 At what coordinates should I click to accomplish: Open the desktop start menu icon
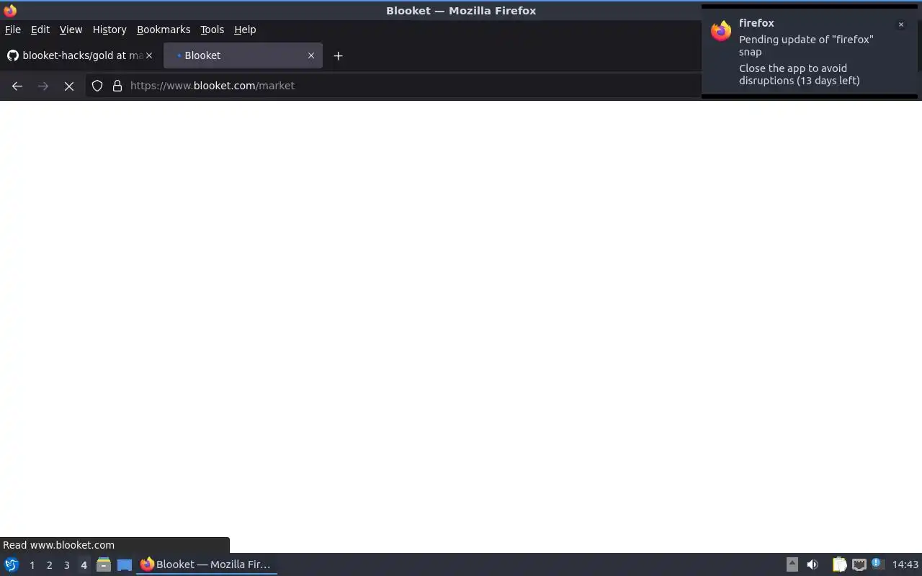coord(12,564)
